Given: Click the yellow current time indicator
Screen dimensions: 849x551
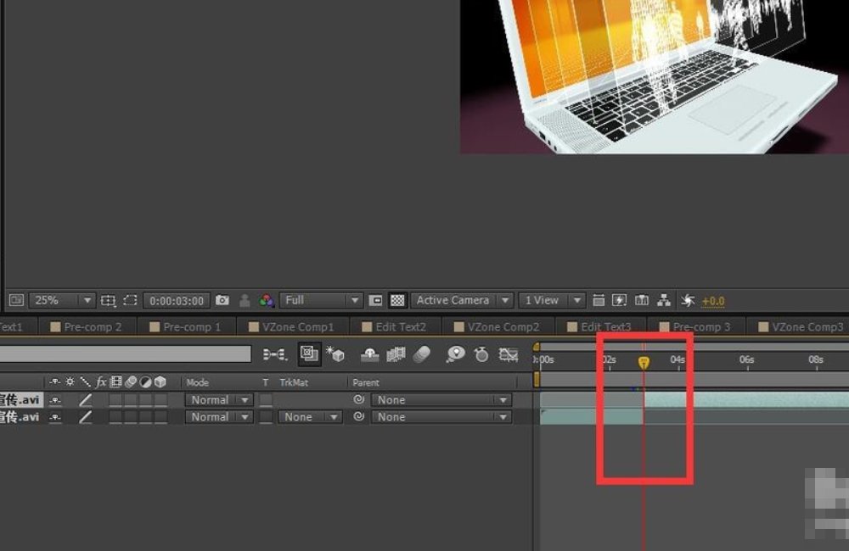Looking at the screenshot, I should (644, 362).
